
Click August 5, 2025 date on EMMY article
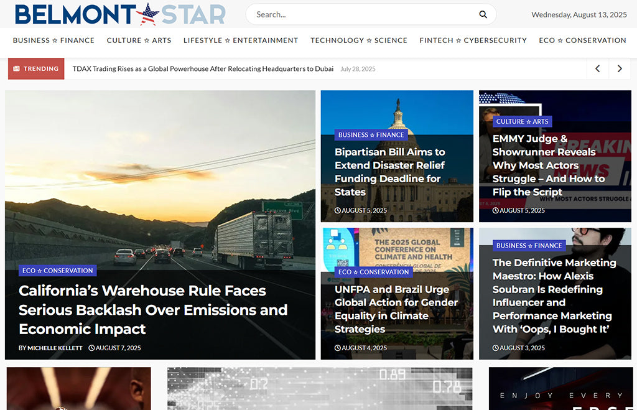[x=519, y=210]
